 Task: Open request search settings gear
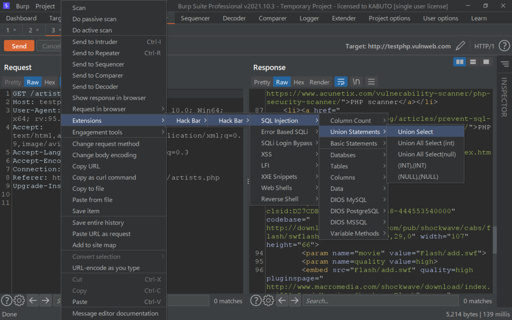coord(19,300)
